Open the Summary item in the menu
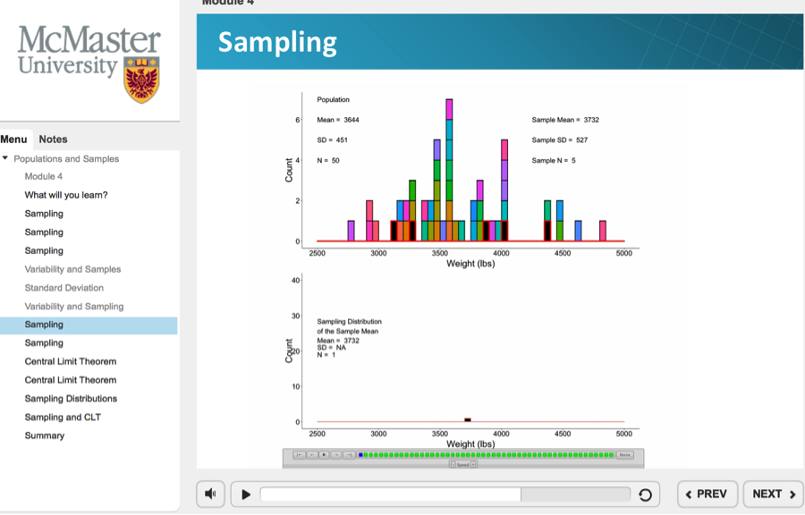Image resolution: width=805 pixels, height=515 pixels. coord(45,435)
